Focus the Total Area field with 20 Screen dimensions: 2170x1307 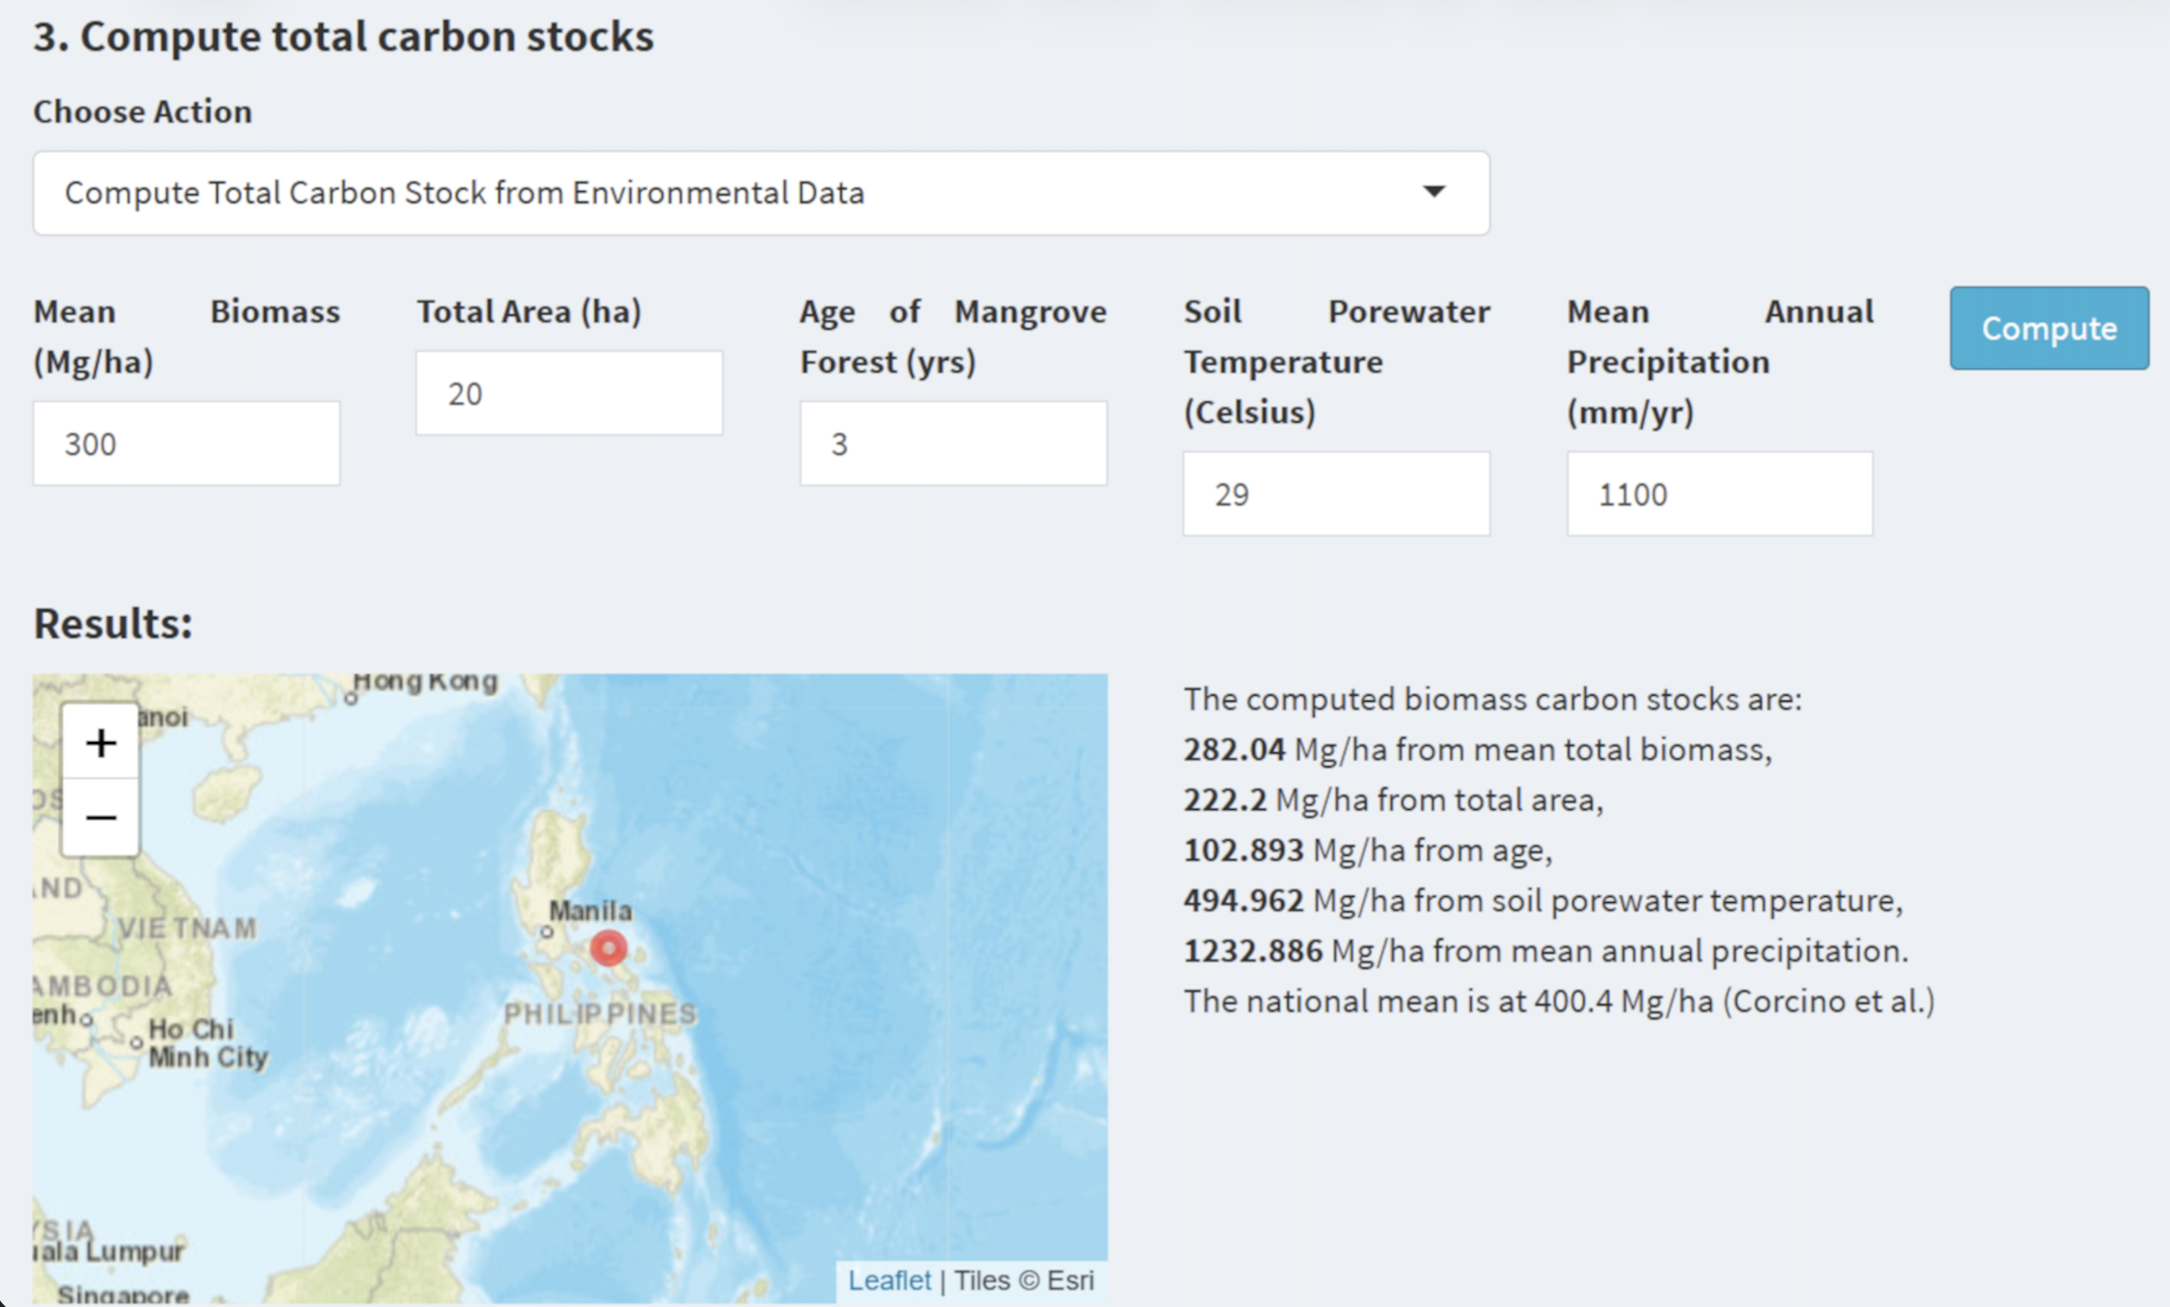coord(568,394)
